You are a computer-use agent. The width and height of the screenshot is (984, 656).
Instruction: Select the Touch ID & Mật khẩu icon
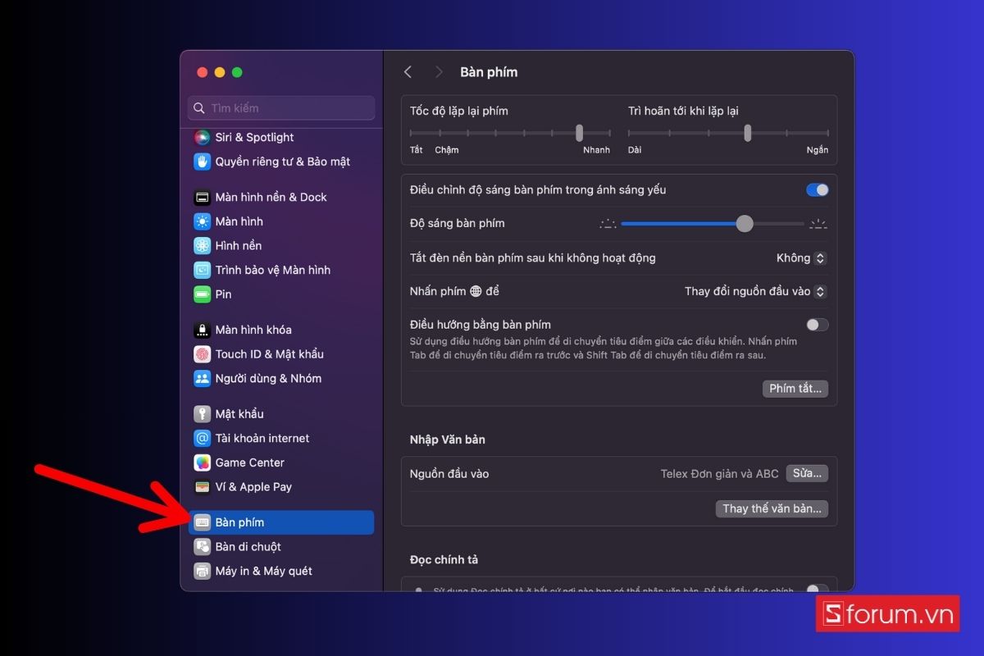click(x=202, y=354)
